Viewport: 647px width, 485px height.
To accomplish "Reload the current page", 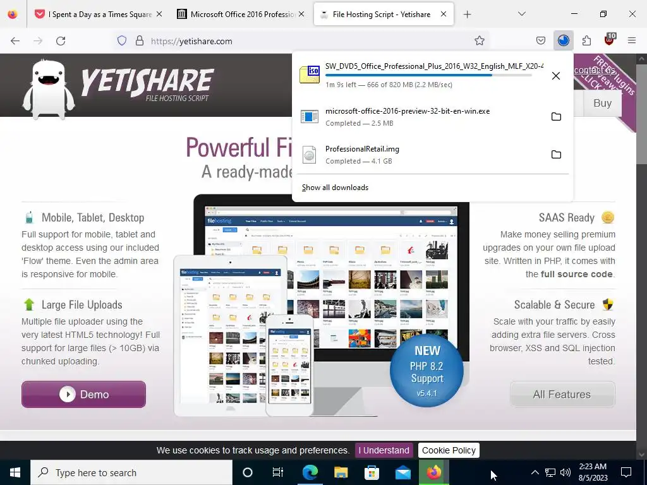I will 61,41.
